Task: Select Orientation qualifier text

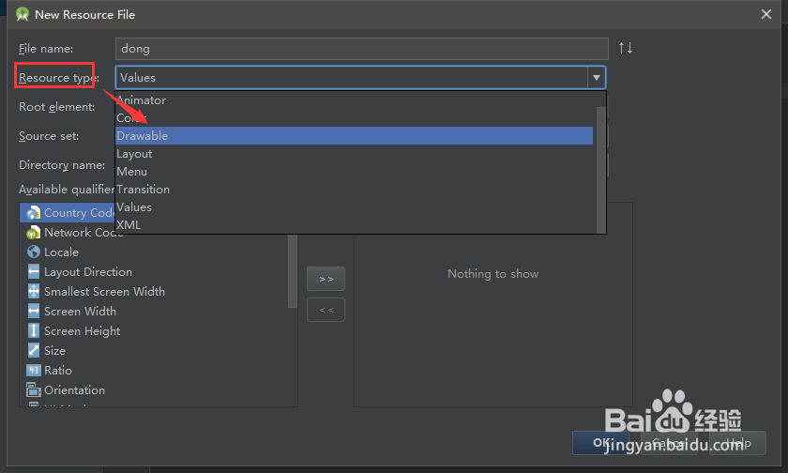Action: pyautogui.click(x=74, y=390)
